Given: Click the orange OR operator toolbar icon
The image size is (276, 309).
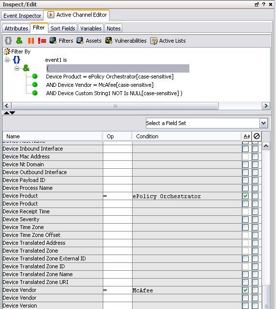Looking at the screenshot, I should (x=31, y=41).
